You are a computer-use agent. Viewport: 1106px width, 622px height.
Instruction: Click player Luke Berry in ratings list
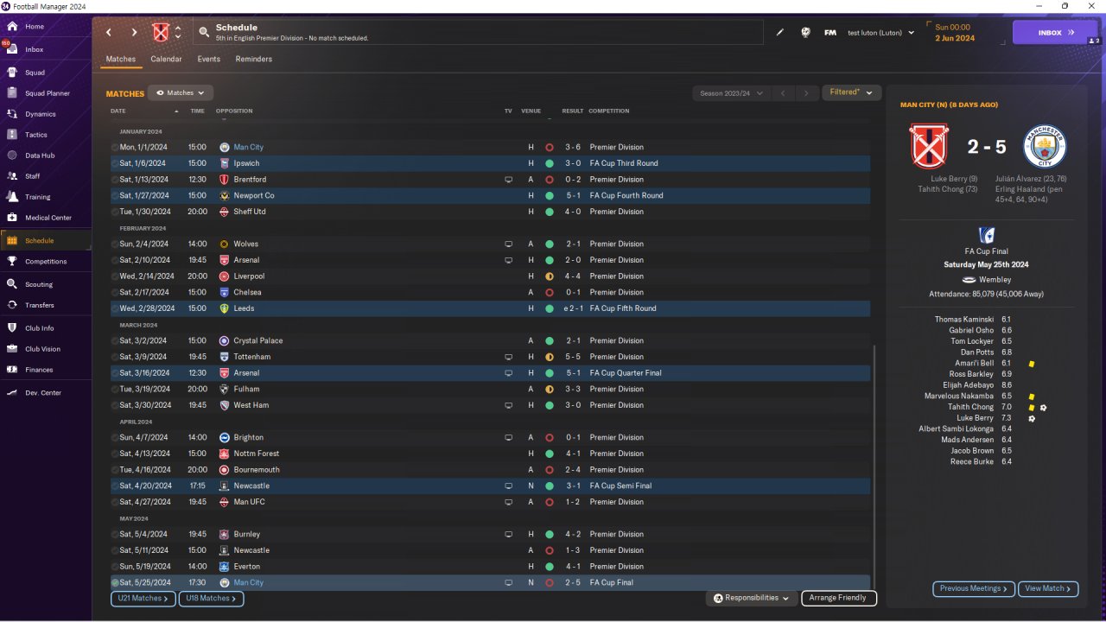click(x=975, y=418)
